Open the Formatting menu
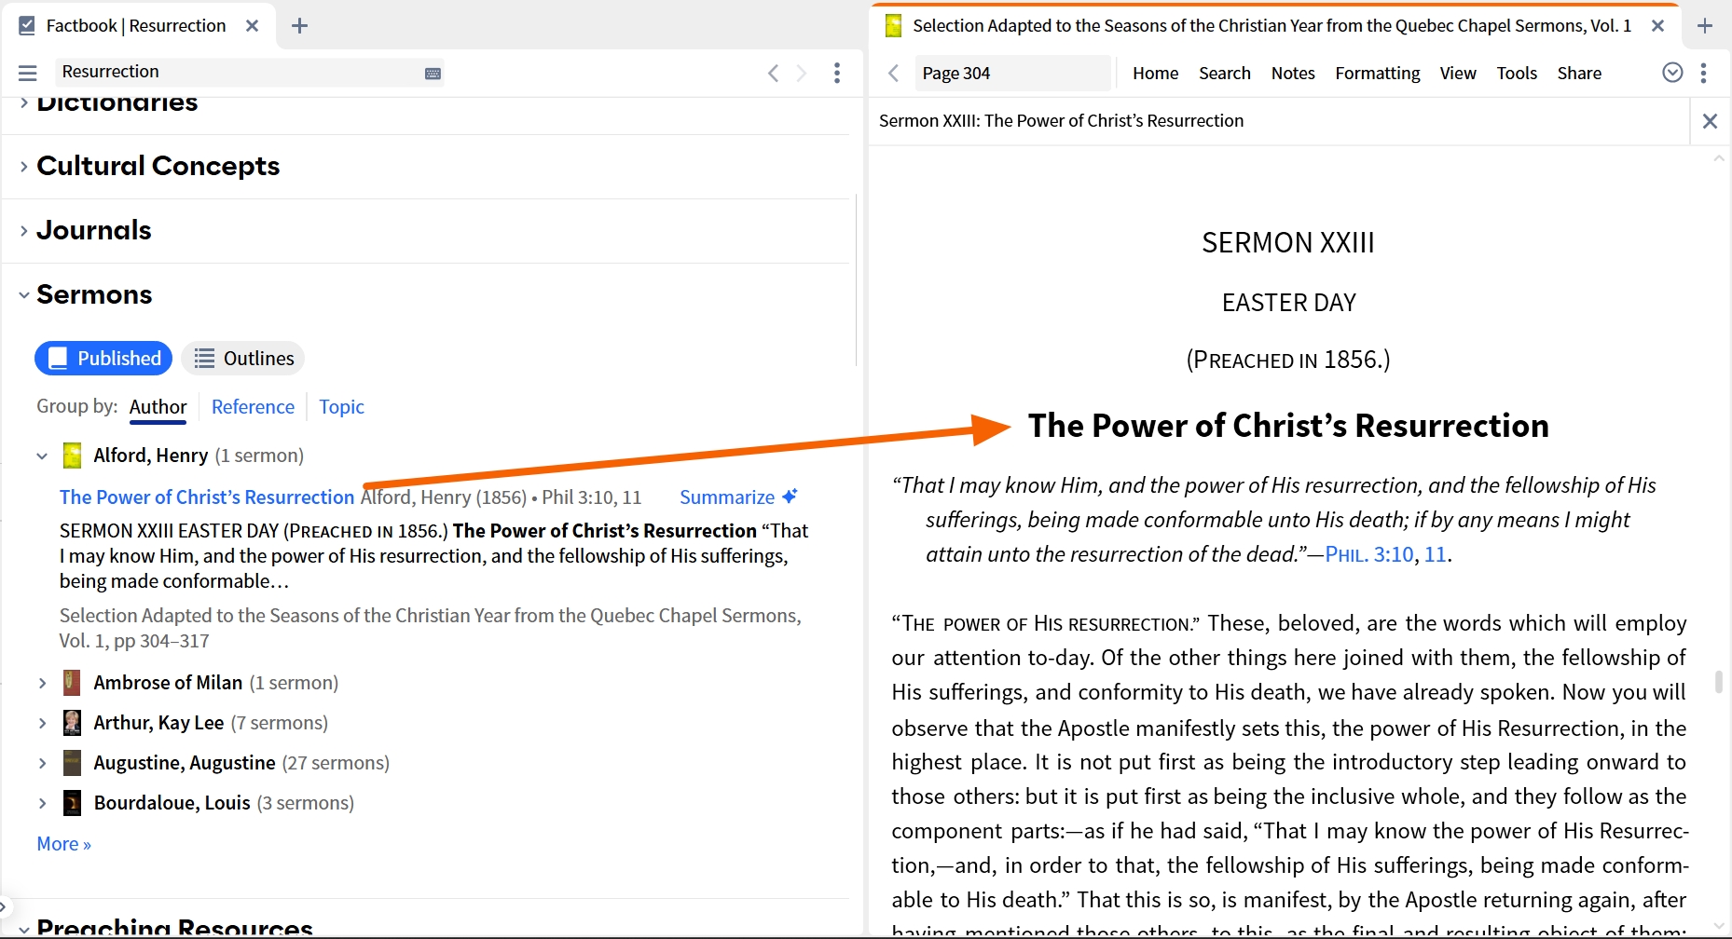This screenshot has height=939, width=1732. pos(1378,73)
